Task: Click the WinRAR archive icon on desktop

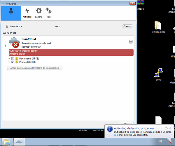Action: pos(140,2)
